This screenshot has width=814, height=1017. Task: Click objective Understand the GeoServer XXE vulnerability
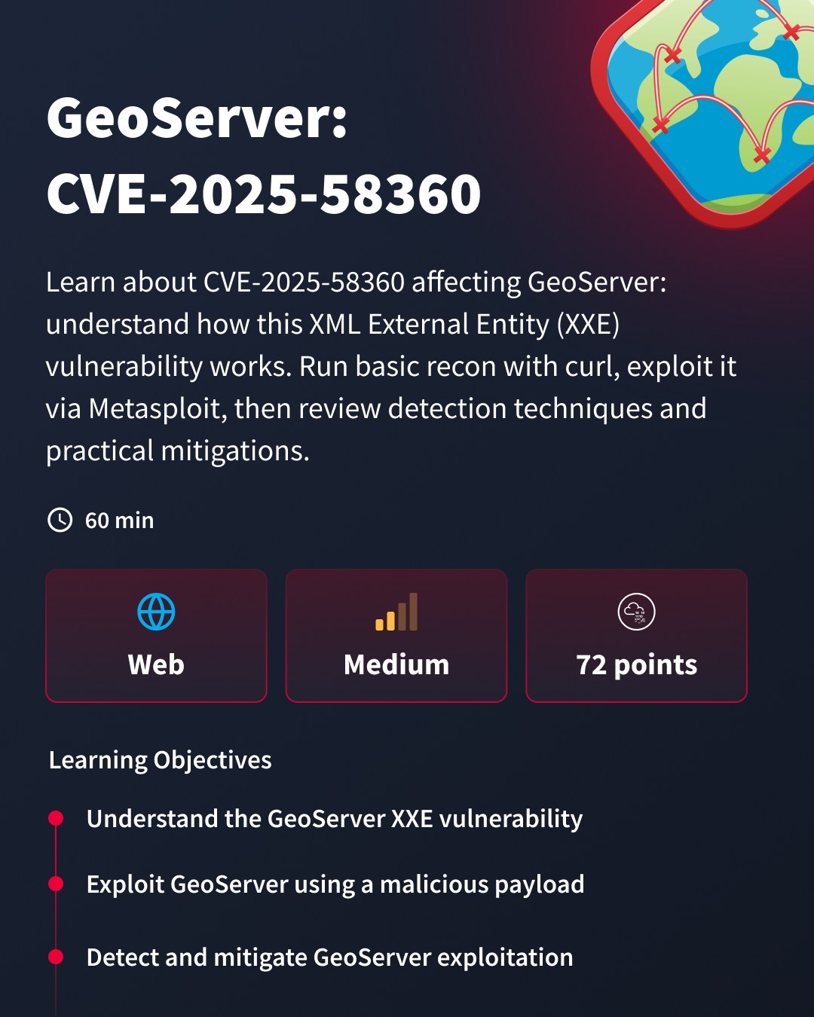click(335, 819)
